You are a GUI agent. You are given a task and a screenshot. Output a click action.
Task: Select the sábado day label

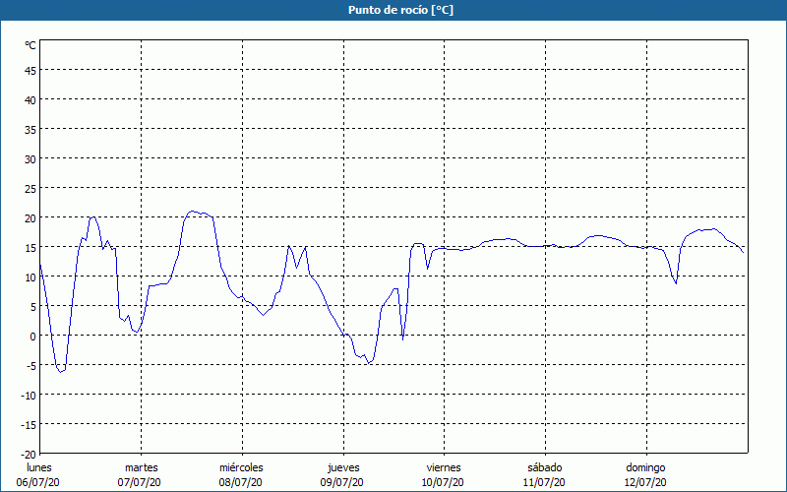pyautogui.click(x=544, y=467)
